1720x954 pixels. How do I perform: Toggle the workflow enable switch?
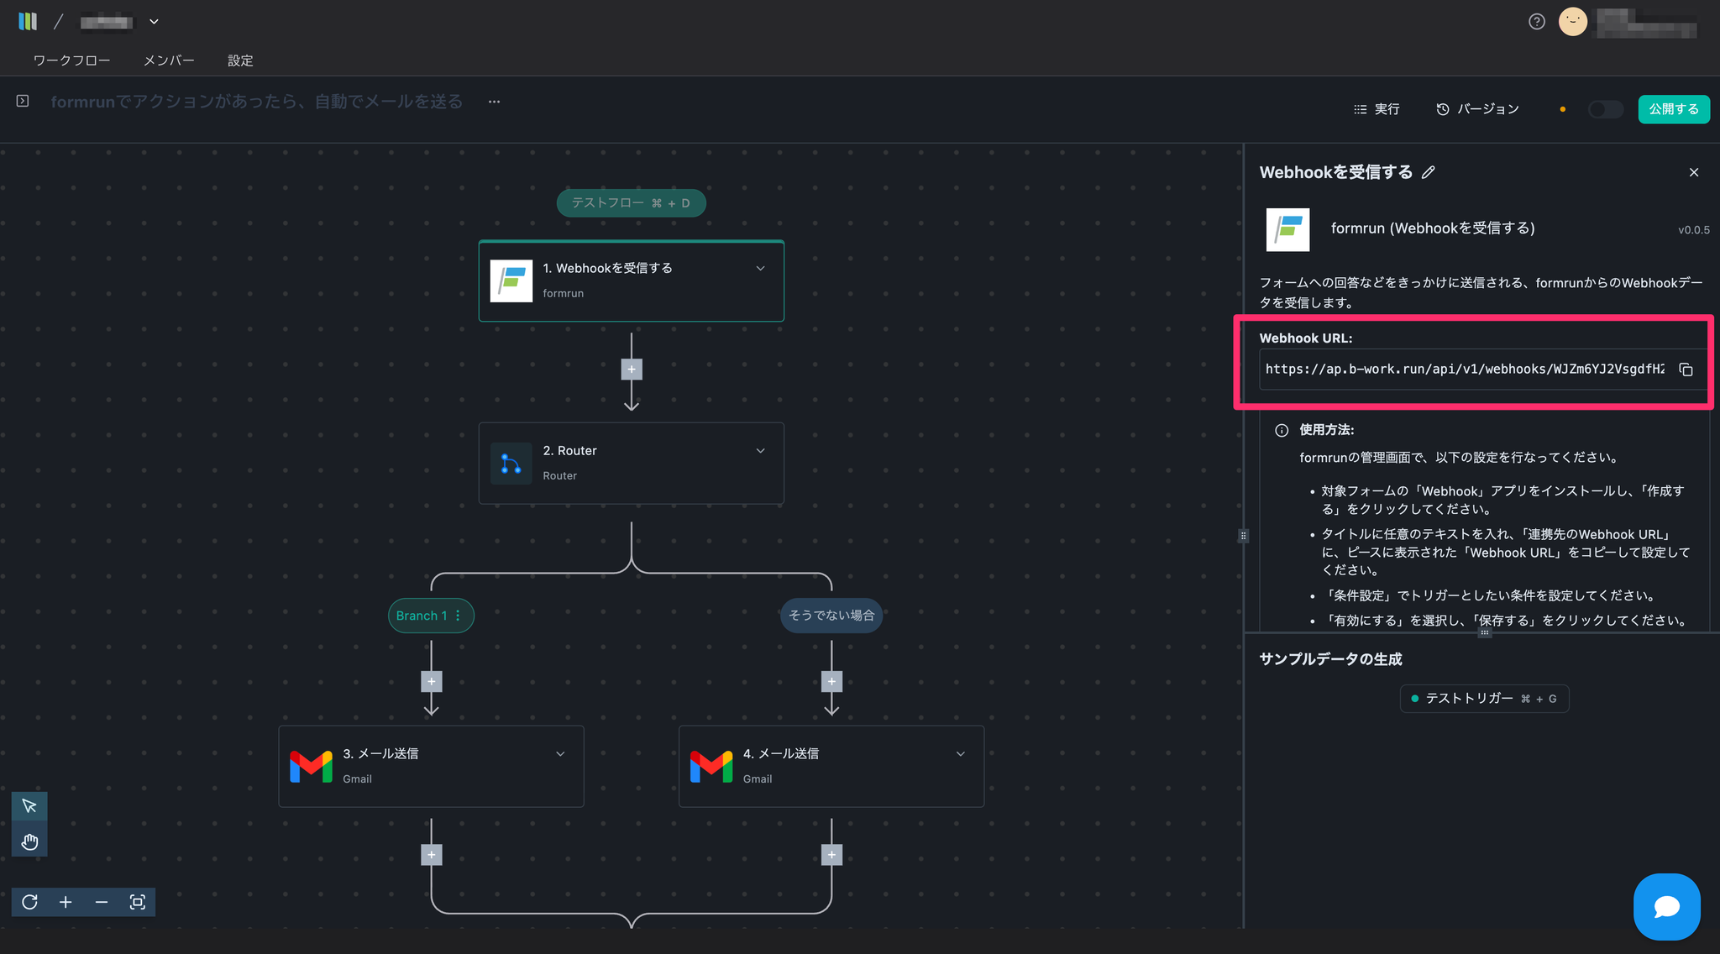pyautogui.click(x=1605, y=109)
